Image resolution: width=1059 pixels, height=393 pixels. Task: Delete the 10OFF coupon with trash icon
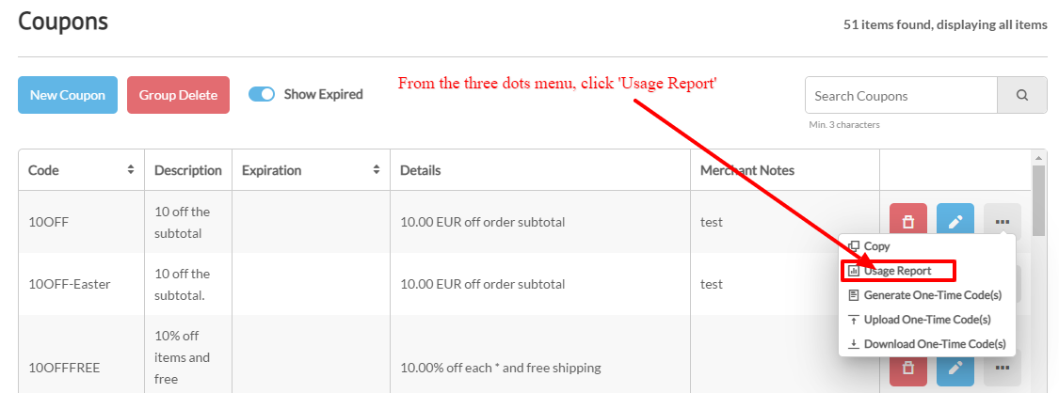click(x=908, y=222)
